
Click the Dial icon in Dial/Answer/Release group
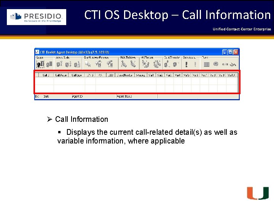[88, 64]
